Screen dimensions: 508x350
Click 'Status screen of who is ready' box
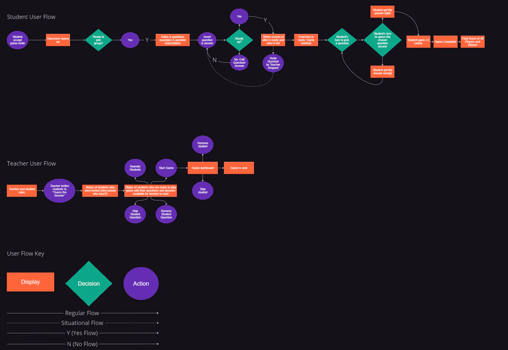(273, 40)
